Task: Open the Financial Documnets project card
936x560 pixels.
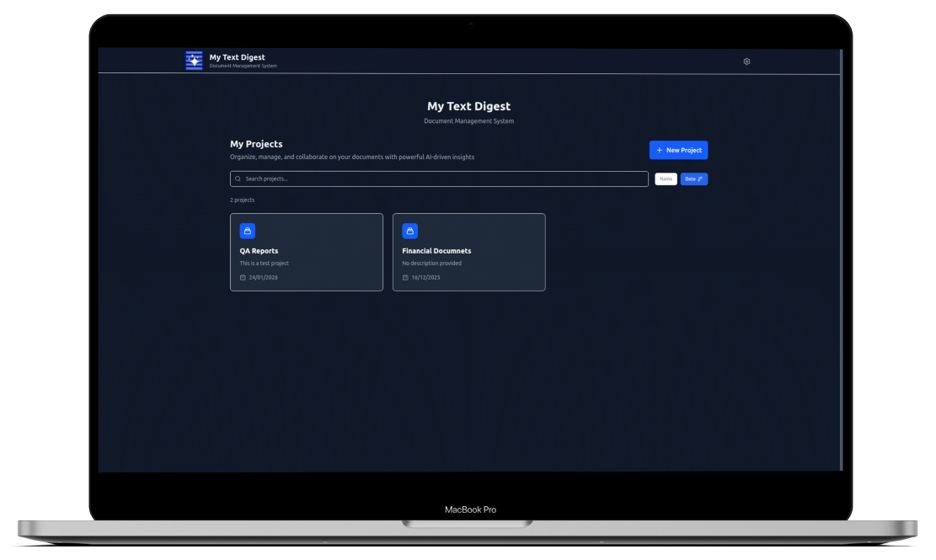Action: [x=469, y=253]
